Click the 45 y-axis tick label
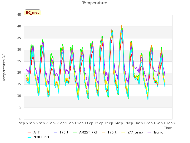 coord(19,15)
